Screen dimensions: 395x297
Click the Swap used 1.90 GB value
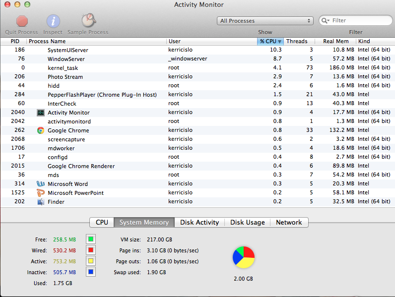click(x=156, y=272)
